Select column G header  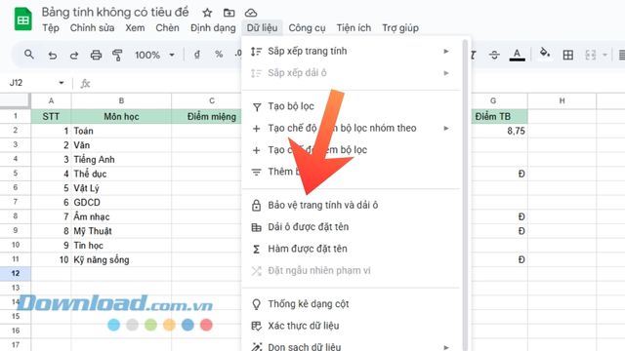pyautogui.click(x=493, y=101)
